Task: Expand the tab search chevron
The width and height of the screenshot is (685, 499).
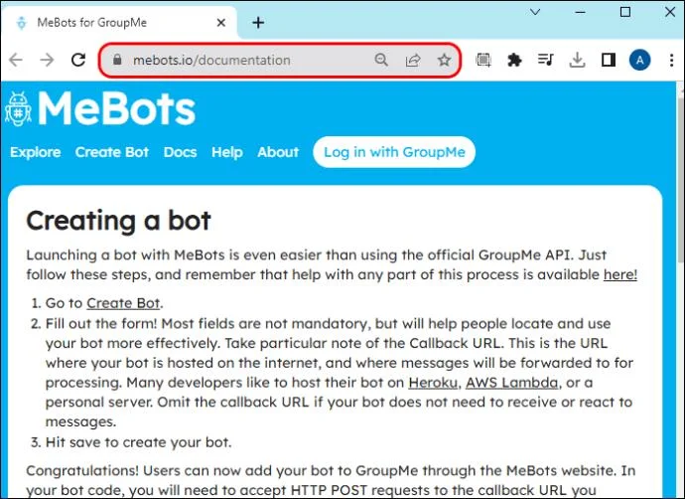Action: click(x=535, y=12)
